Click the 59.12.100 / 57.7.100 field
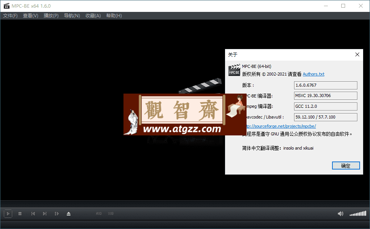The width and height of the screenshot is (370, 229). tap(326, 117)
